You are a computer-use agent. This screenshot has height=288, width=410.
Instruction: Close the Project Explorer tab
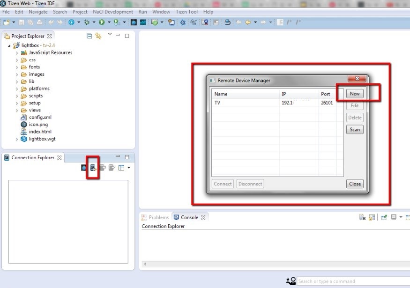49,36
